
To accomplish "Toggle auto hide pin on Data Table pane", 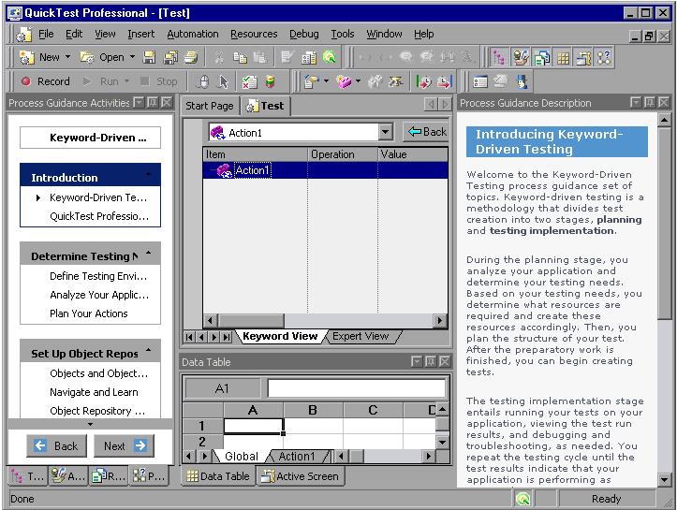I will coord(431,361).
